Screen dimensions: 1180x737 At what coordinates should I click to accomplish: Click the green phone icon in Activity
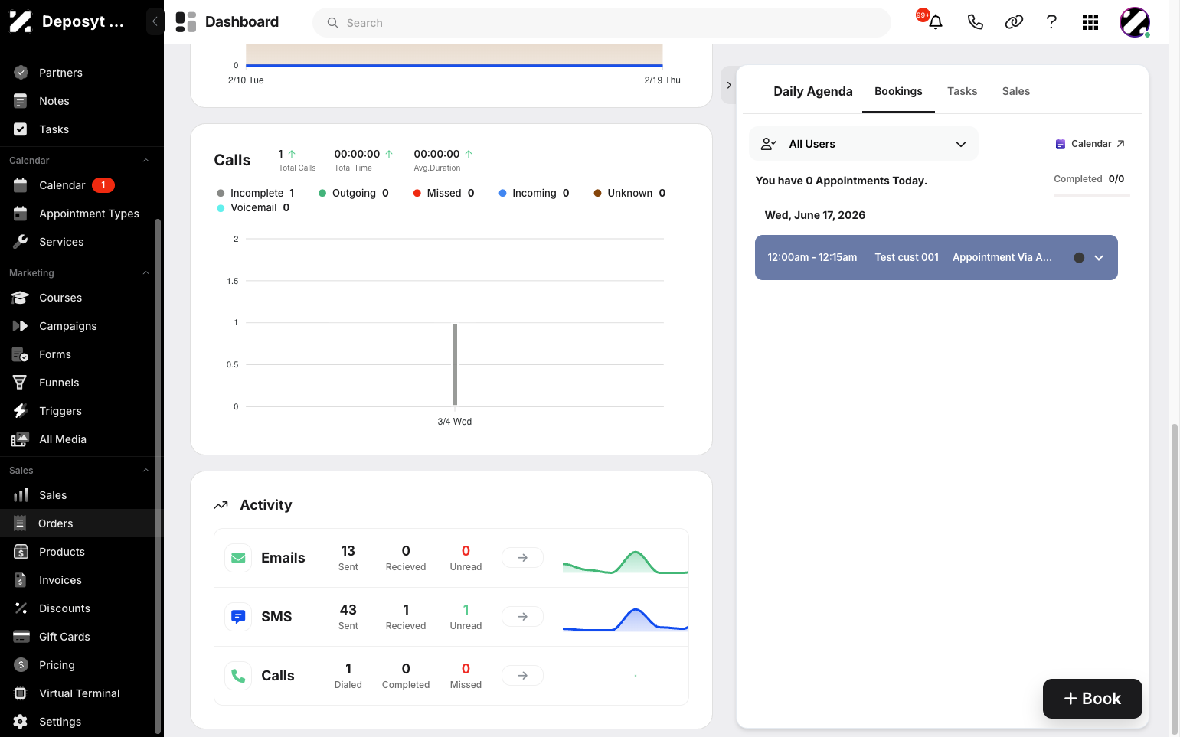[238, 676]
